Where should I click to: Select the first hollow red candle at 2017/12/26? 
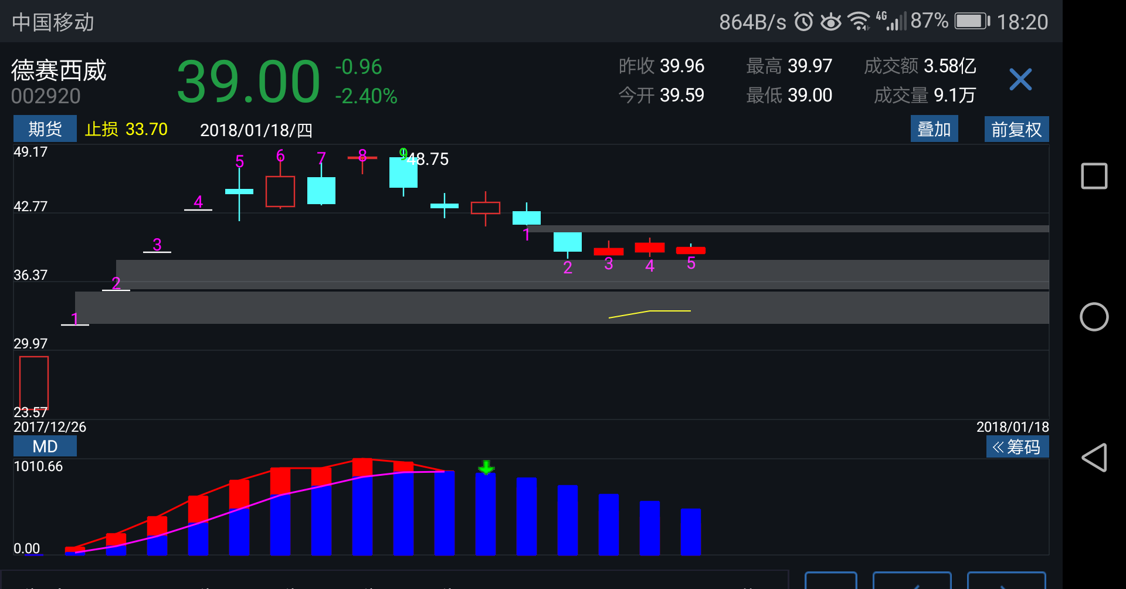[x=34, y=382]
